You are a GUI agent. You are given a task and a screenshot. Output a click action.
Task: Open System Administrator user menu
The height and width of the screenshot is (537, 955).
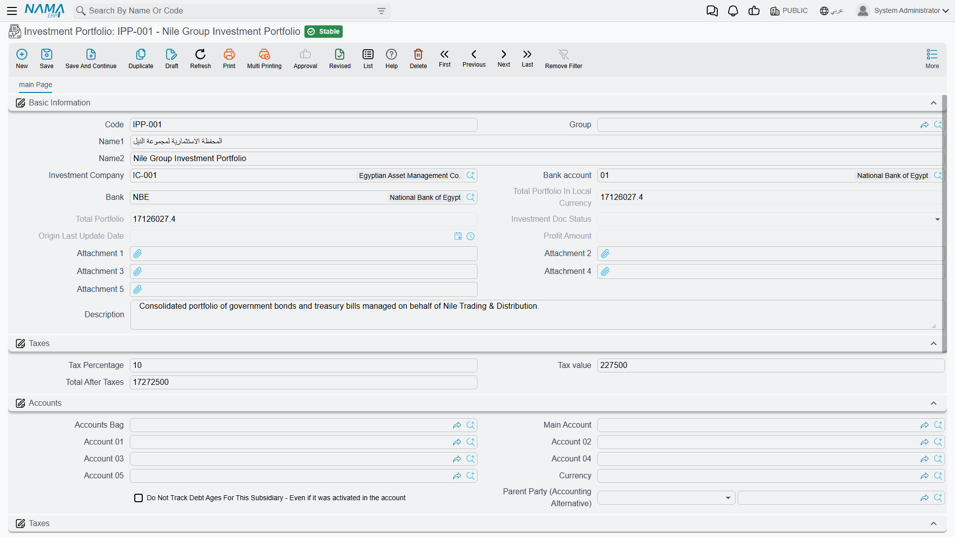[x=903, y=11]
